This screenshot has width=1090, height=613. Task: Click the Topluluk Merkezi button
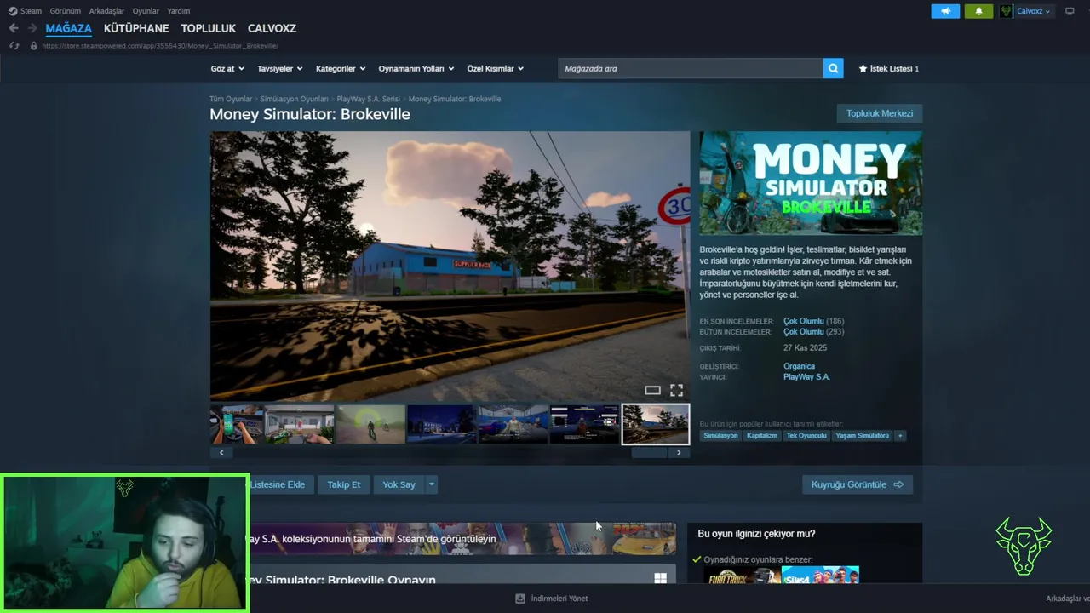(879, 113)
